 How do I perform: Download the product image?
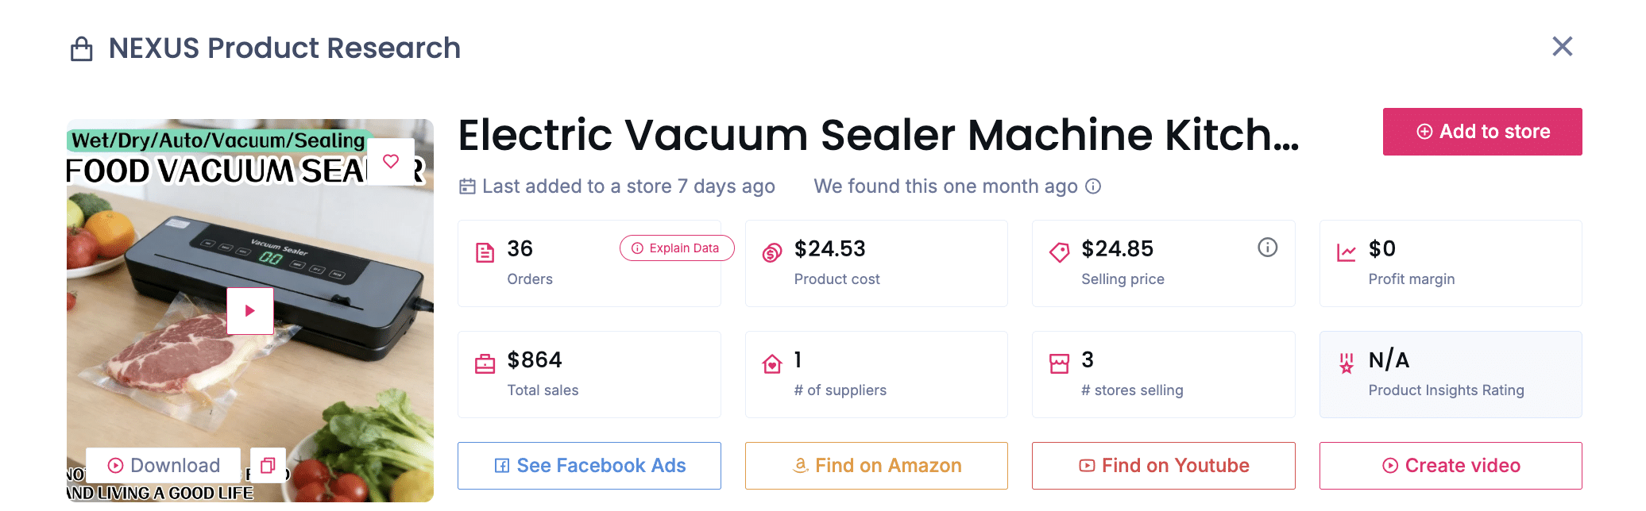coord(163,465)
